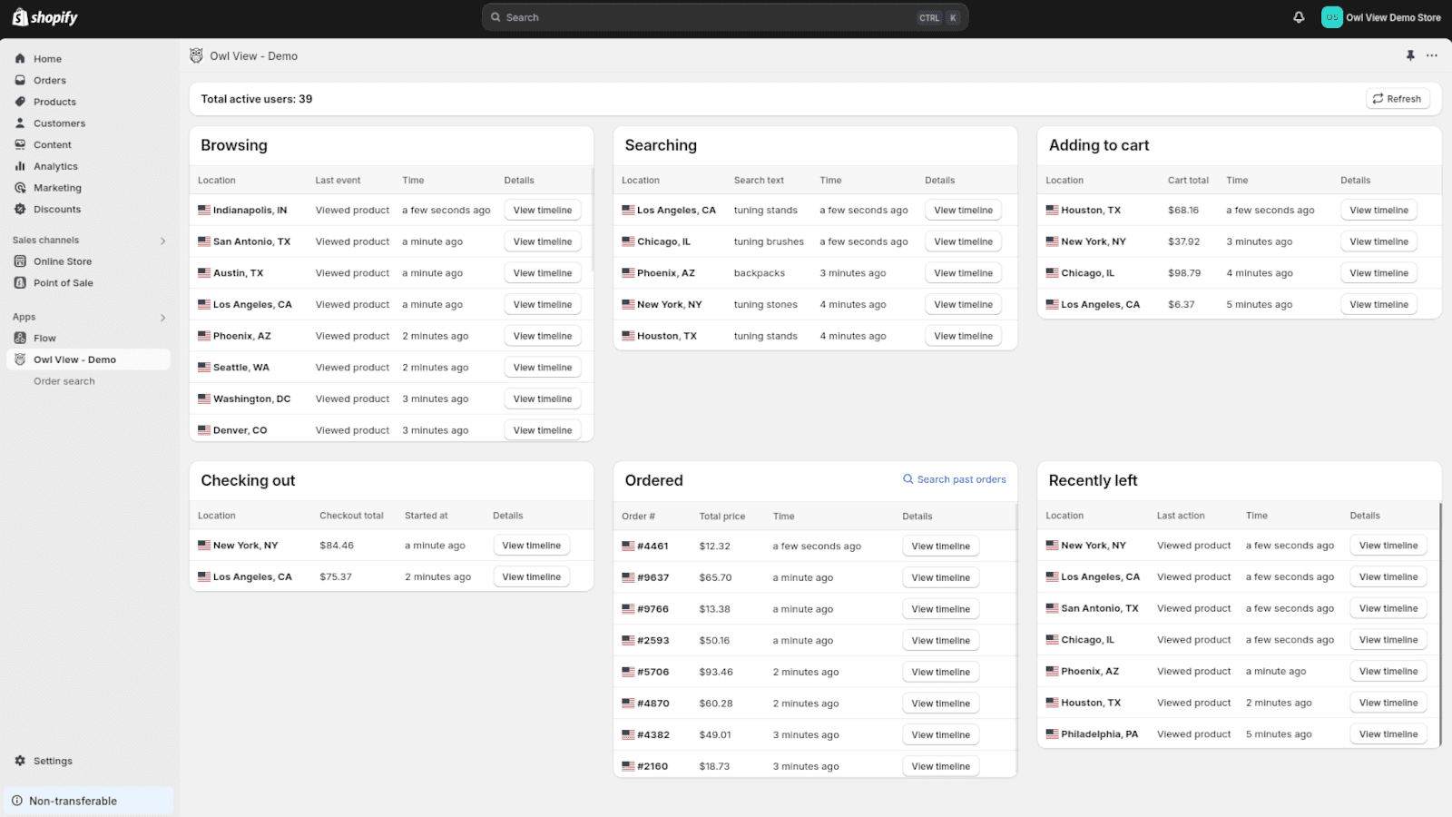Open Products via the package icon

(x=20, y=102)
